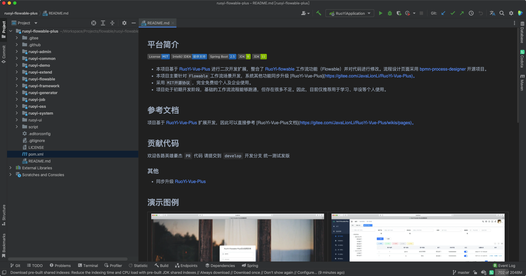Click the lock read-only status icon
Viewport: 526px width, 276px height.
pos(475,272)
